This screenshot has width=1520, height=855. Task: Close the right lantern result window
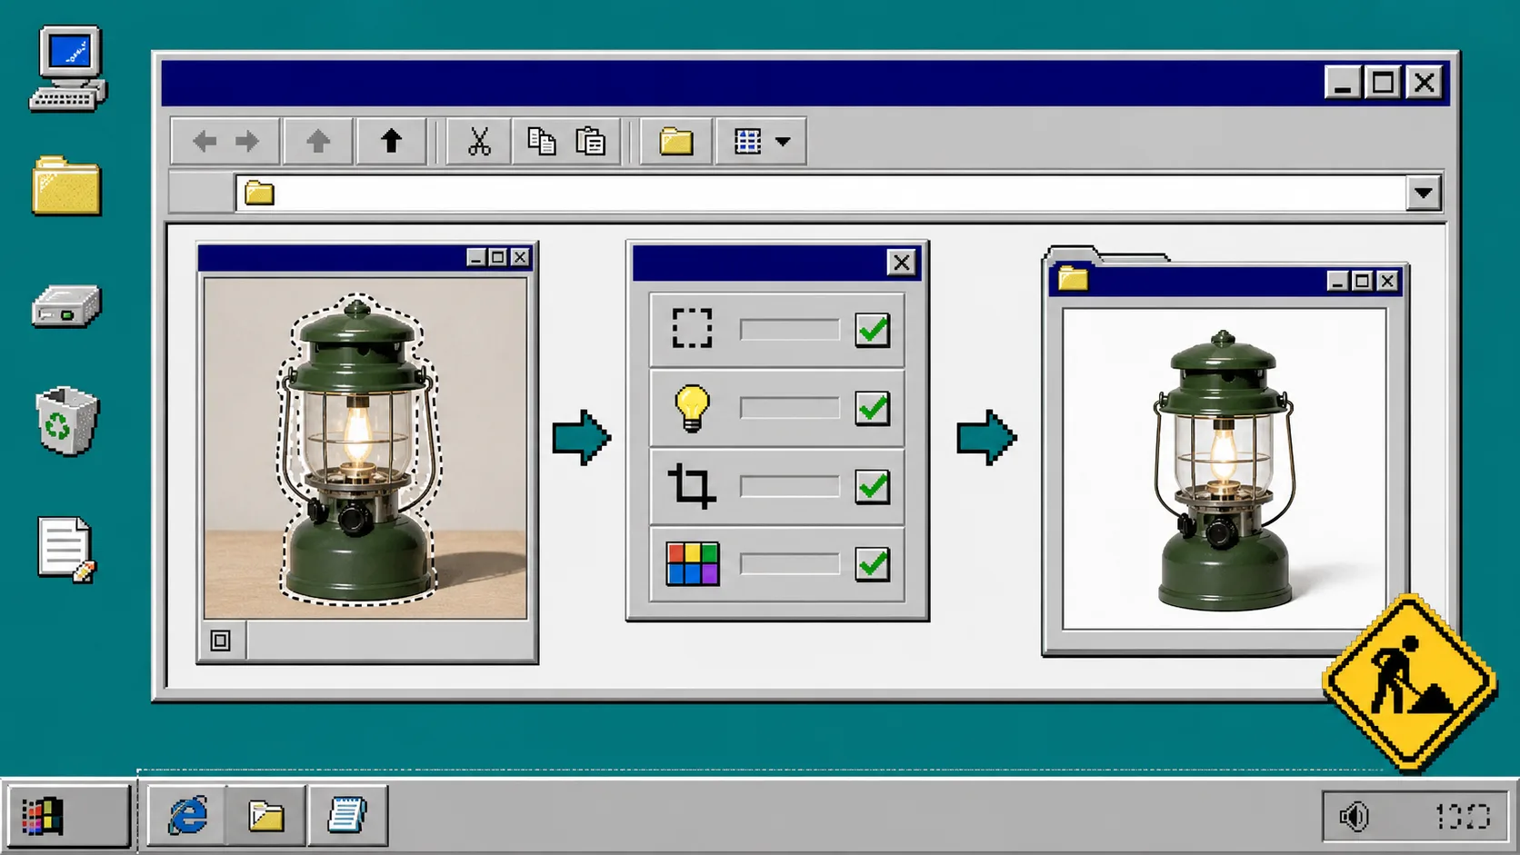click(1387, 281)
